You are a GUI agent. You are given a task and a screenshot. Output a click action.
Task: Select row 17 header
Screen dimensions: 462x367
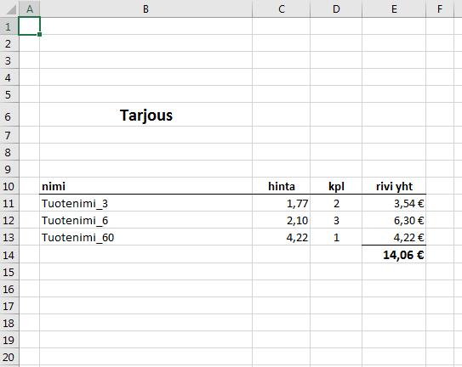(x=9, y=306)
